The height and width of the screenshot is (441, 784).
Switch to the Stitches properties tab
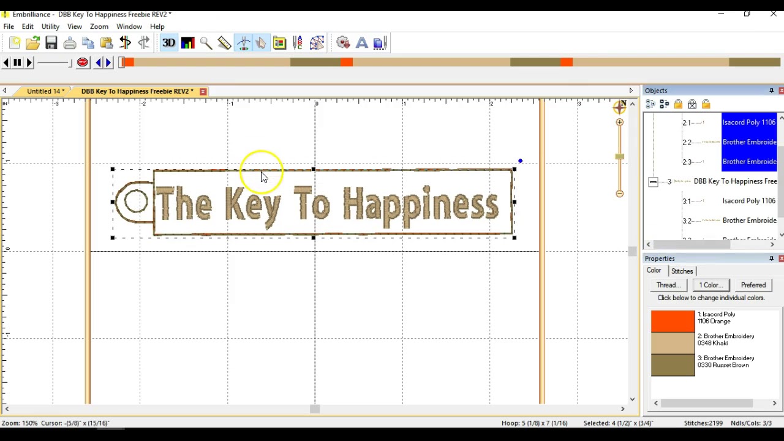tap(682, 271)
